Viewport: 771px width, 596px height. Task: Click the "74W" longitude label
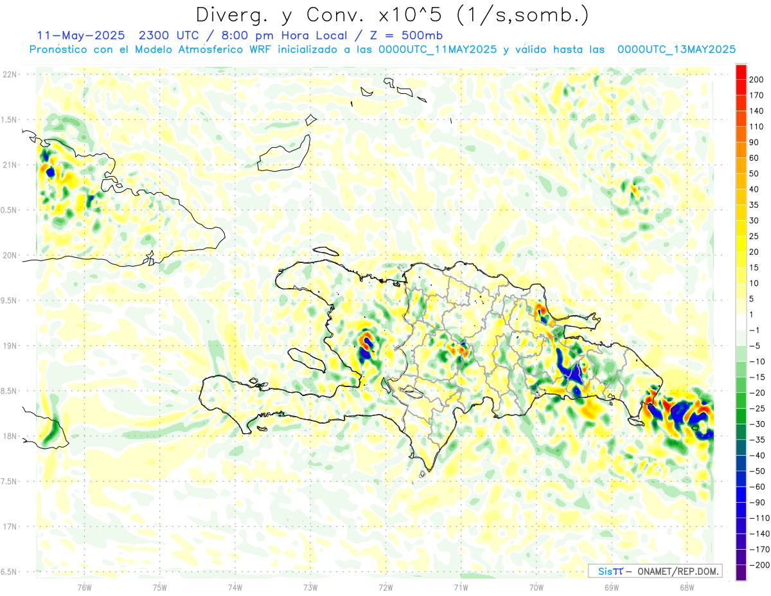coord(235,586)
